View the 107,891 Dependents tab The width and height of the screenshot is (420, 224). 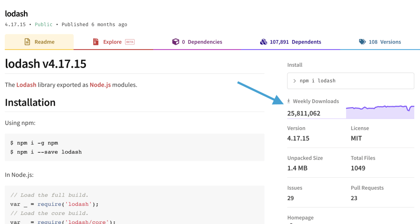[x=291, y=42]
